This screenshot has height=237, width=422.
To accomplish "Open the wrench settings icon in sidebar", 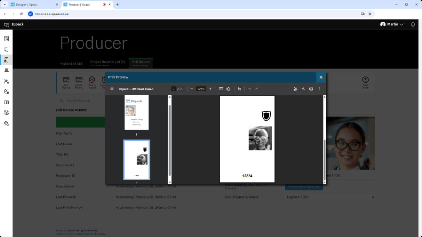I will [x=7, y=123].
